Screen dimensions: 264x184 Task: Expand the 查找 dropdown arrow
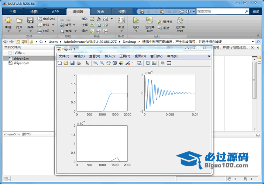tap(75, 31)
